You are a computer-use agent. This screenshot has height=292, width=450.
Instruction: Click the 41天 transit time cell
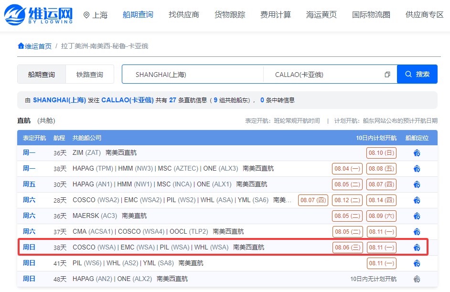(60, 263)
